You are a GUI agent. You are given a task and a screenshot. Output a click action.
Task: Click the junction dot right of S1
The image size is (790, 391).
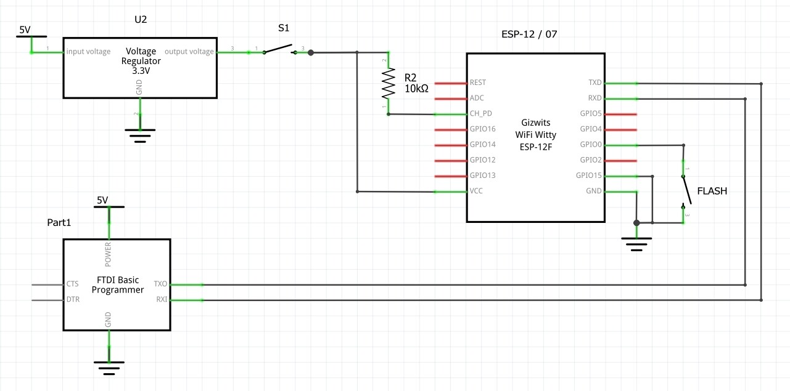point(311,52)
